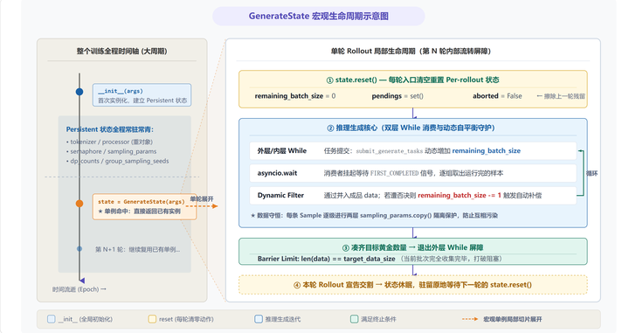Click the GenerateState 宏观生命周期示意图 title
The width and height of the screenshot is (629, 333).
pyautogui.click(x=319, y=16)
